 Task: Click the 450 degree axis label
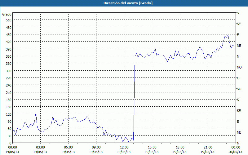[x=9, y=35]
